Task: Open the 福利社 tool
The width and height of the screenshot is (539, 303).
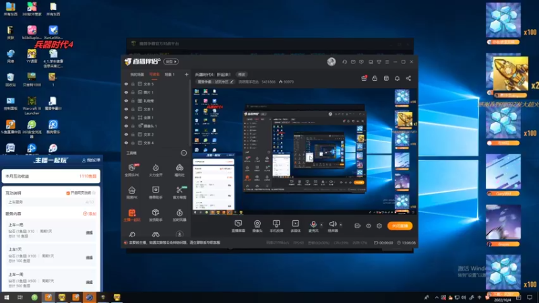Action: pos(179,170)
